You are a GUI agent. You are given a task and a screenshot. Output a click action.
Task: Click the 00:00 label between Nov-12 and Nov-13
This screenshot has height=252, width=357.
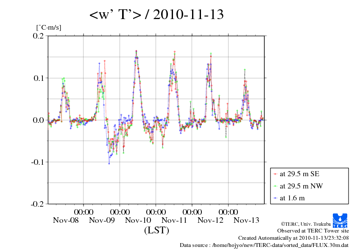(x=229, y=212)
